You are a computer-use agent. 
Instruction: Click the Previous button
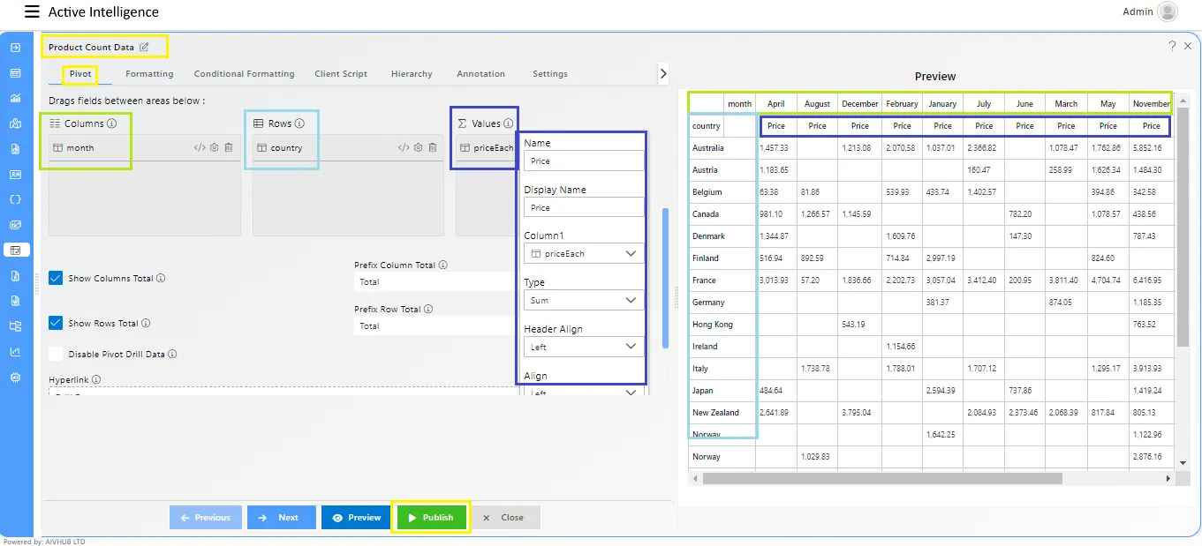tap(205, 518)
